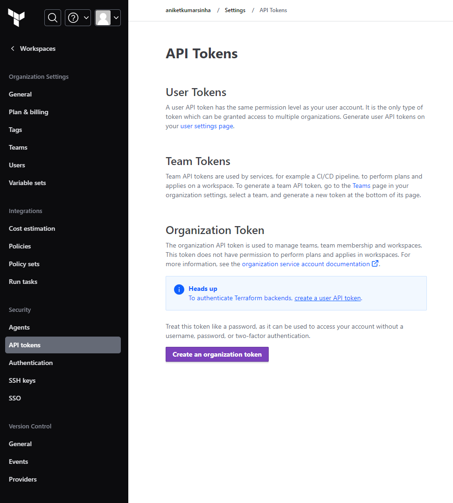Expand the help menu dropdown arrow
Image resolution: width=453 pixels, height=503 pixels.
coord(86,18)
